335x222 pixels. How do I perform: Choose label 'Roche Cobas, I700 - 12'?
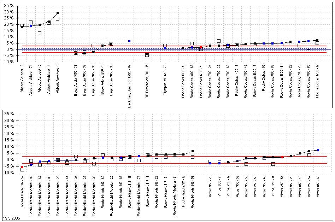point(317,81)
